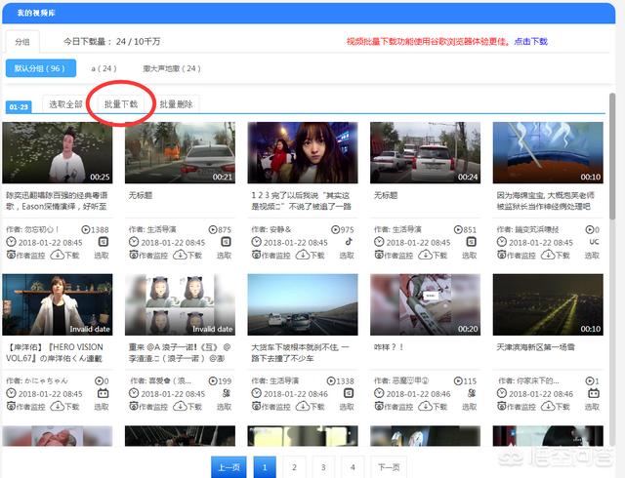
Task: Click 作者监控 icon for 安静& video
Action: point(256,255)
